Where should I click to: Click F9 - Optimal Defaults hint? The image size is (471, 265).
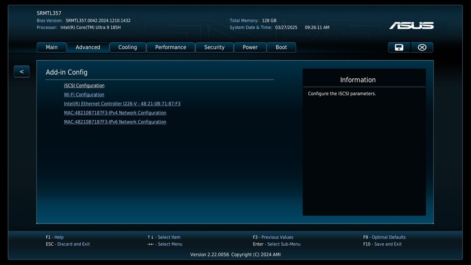[384, 237]
